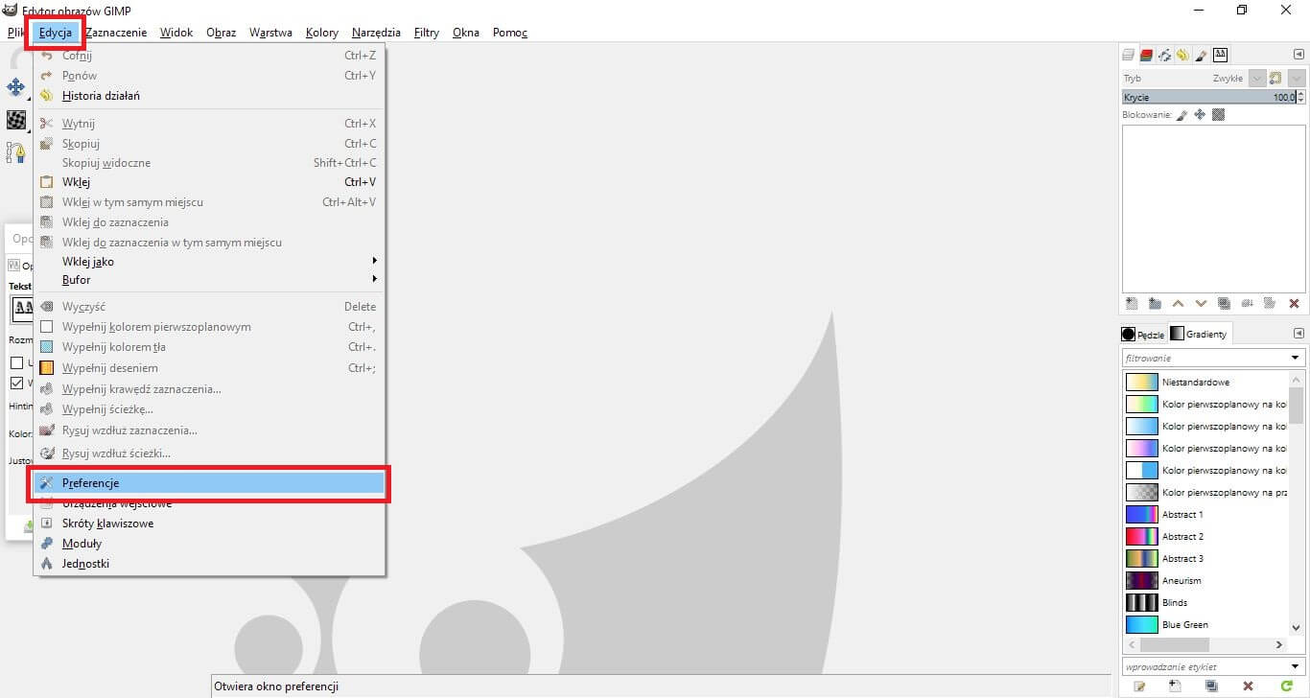Open the Layers dock tab
The image size is (1310, 698).
pos(1129,56)
